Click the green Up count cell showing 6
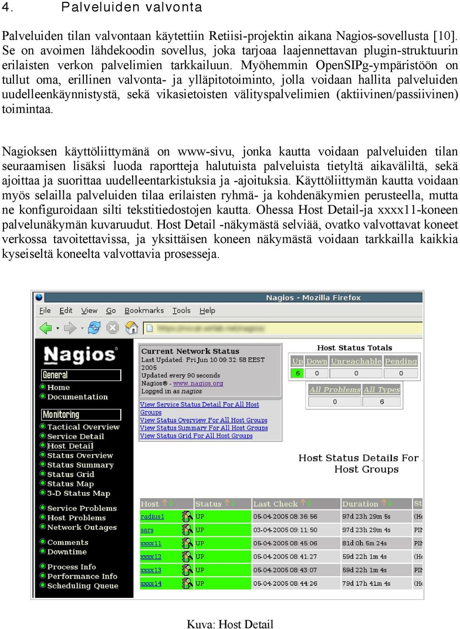 297,373
